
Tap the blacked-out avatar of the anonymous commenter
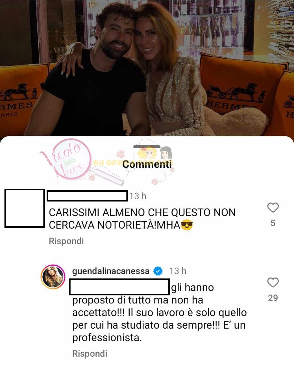click(x=25, y=208)
